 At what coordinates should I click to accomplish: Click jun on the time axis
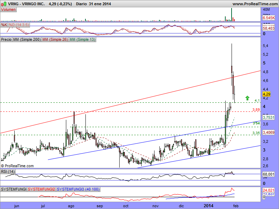16,206
